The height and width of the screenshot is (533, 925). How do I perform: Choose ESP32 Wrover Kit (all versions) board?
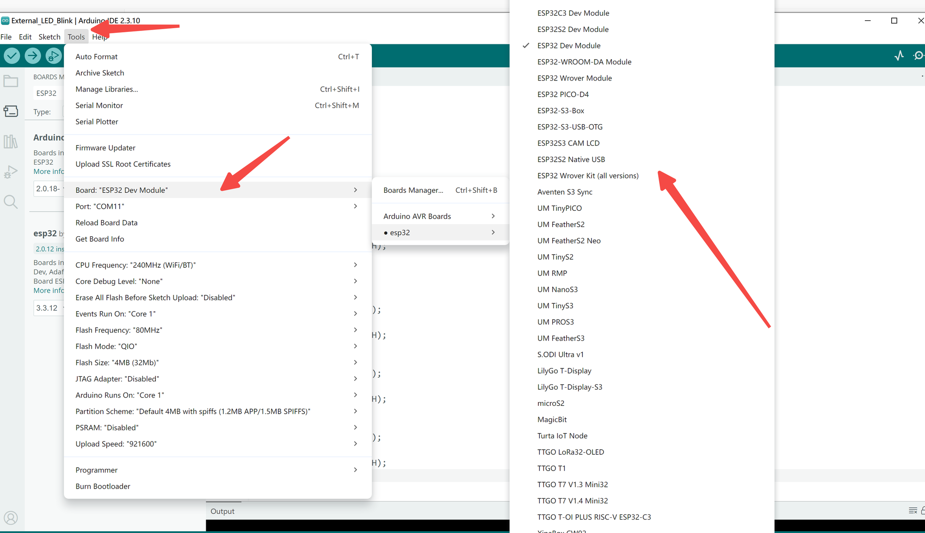(x=642, y=176)
